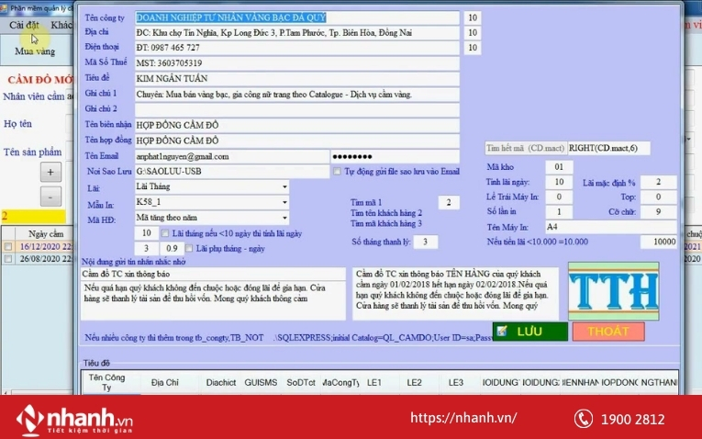
Task: Open the Mua vàng tab
Action: point(34,51)
